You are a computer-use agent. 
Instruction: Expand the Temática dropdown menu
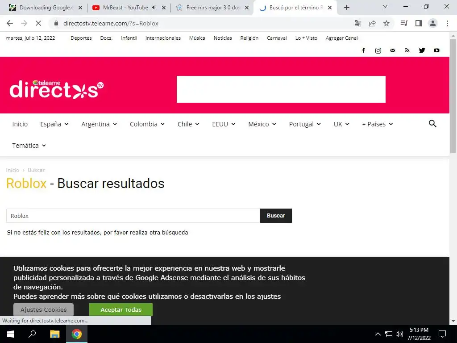29,145
